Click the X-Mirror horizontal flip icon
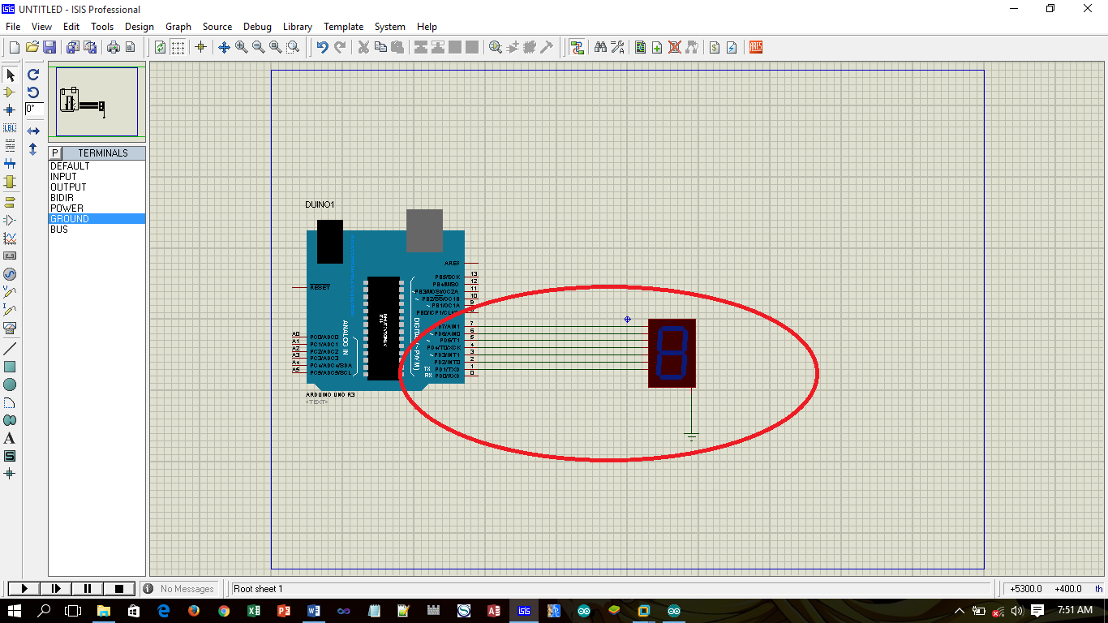Image resolution: width=1108 pixels, height=623 pixels. (x=33, y=131)
